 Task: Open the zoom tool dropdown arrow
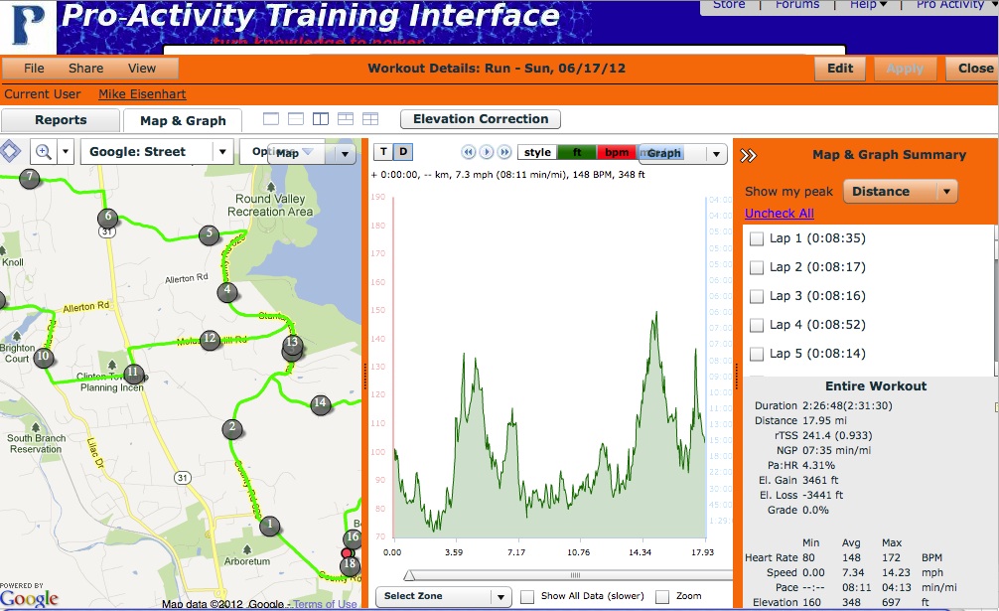tap(66, 152)
